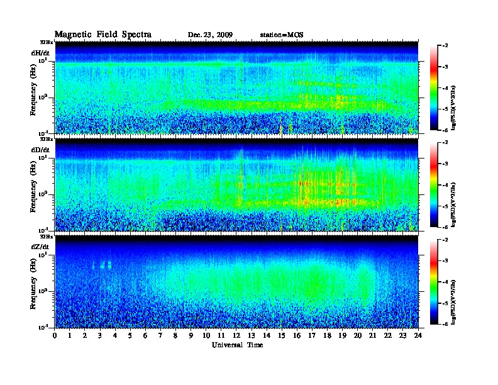Click the "Magnetic Field Spectra" title

coord(103,35)
